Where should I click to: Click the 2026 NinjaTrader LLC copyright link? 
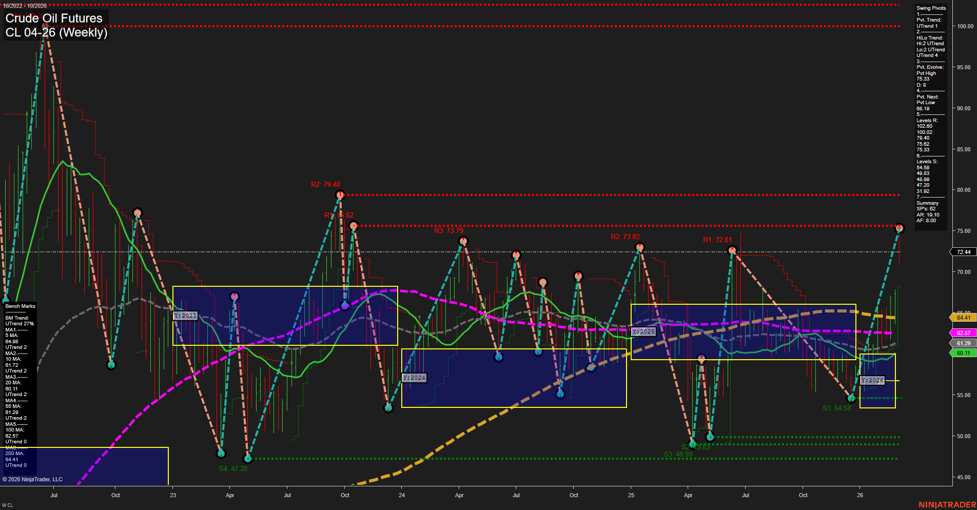(x=32, y=479)
